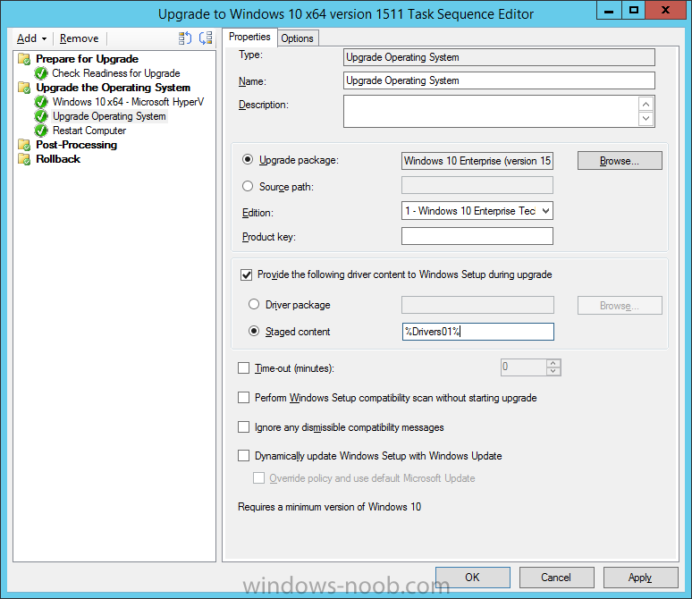The width and height of the screenshot is (692, 599).
Task: Check Ignore any dismissible compatibility messages
Action: pyautogui.click(x=243, y=427)
